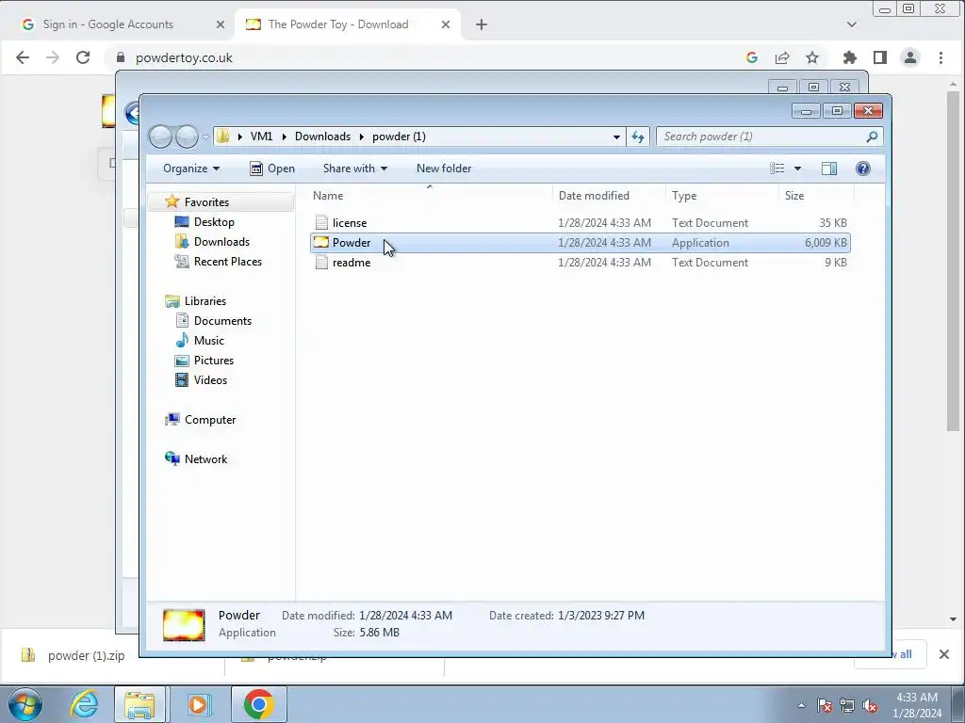Image resolution: width=965 pixels, height=723 pixels.
Task: Open Explorer help icon
Action: [863, 169]
